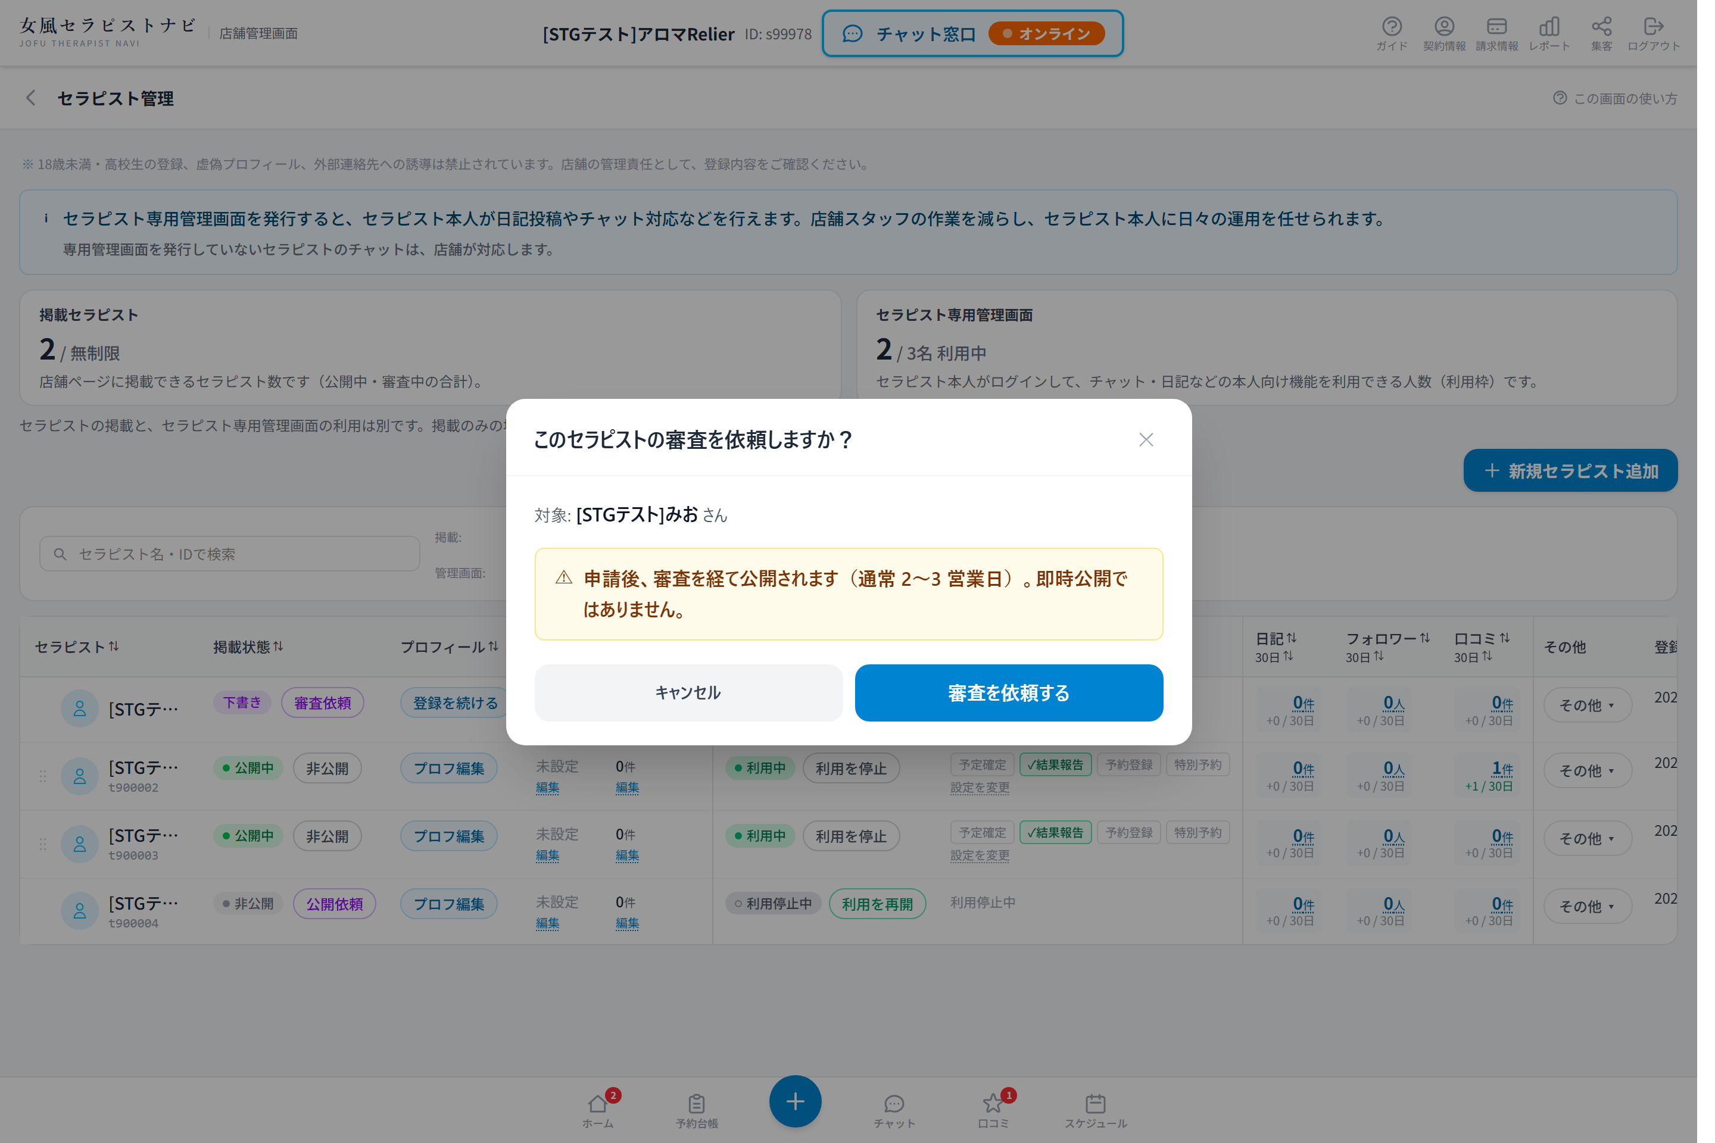Click the blue plus button in the bottom bar

click(795, 1101)
